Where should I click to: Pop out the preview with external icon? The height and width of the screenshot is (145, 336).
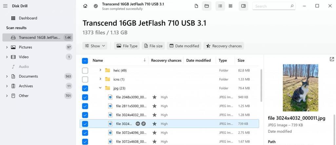[332, 59]
